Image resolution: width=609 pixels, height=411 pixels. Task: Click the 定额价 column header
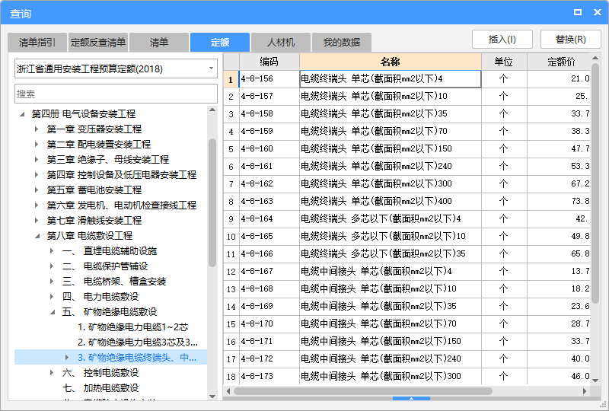559,62
